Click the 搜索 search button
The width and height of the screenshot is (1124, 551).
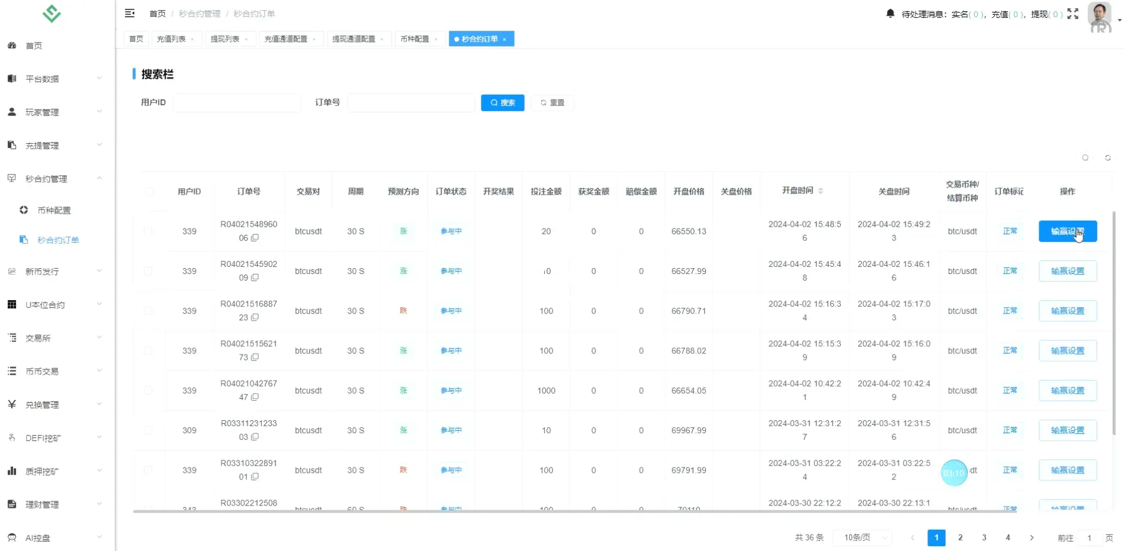tap(502, 102)
